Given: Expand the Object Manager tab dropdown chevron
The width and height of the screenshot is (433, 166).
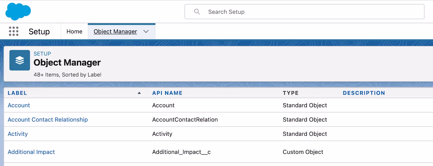Looking at the screenshot, I should 146,32.
